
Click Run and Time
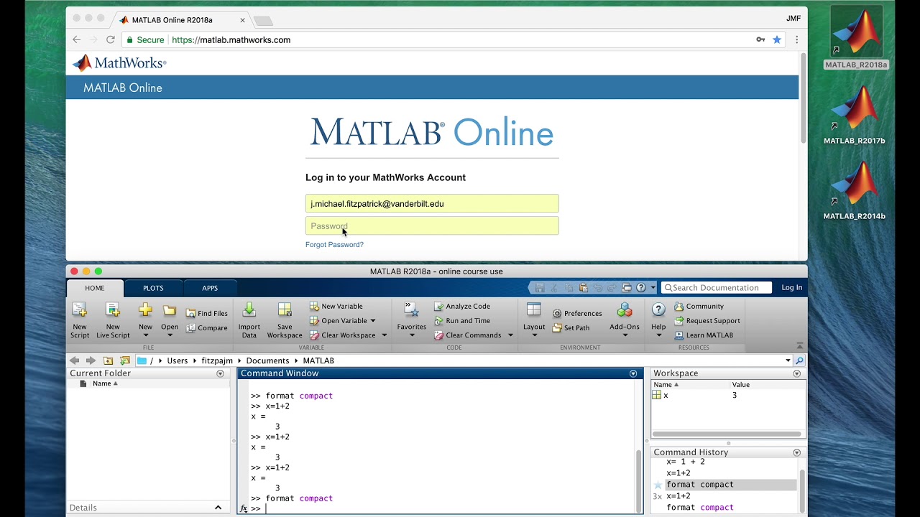462,320
